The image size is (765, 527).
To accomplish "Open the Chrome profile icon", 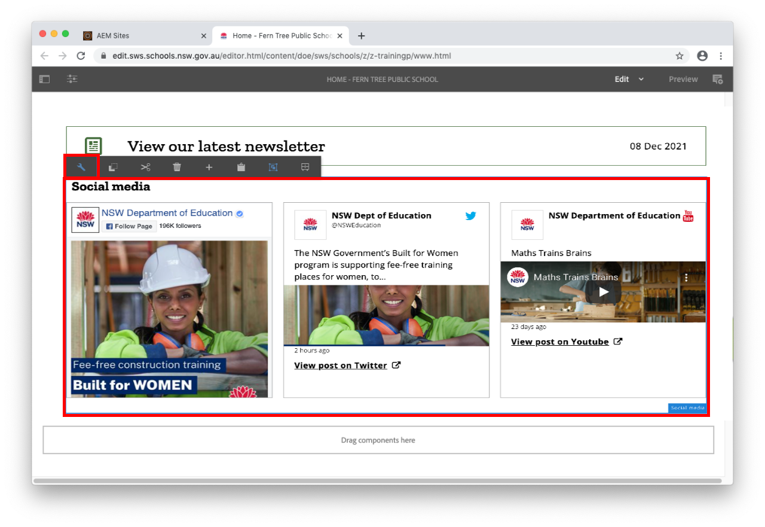I will point(702,56).
